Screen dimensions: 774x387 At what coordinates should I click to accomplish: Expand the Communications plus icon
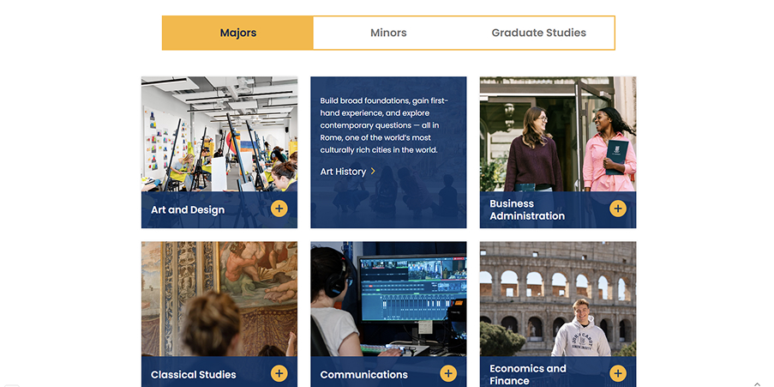448,373
